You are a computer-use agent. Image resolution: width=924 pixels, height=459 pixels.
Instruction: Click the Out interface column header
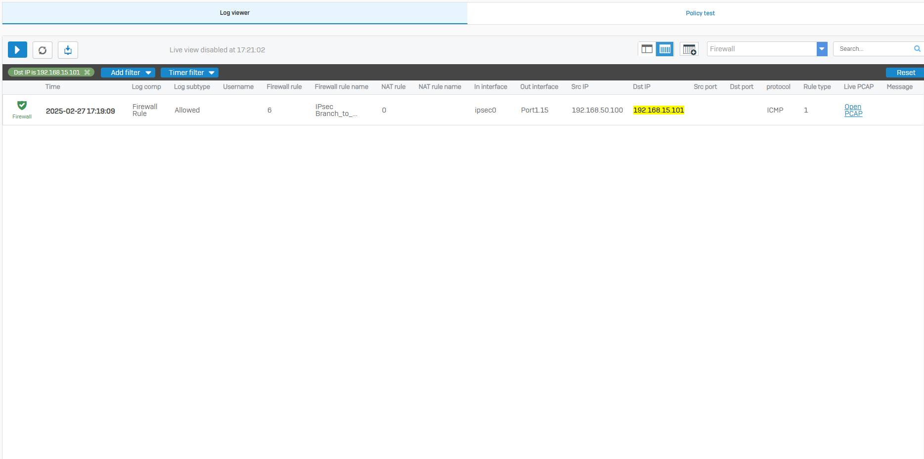click(x=539, y=87)
